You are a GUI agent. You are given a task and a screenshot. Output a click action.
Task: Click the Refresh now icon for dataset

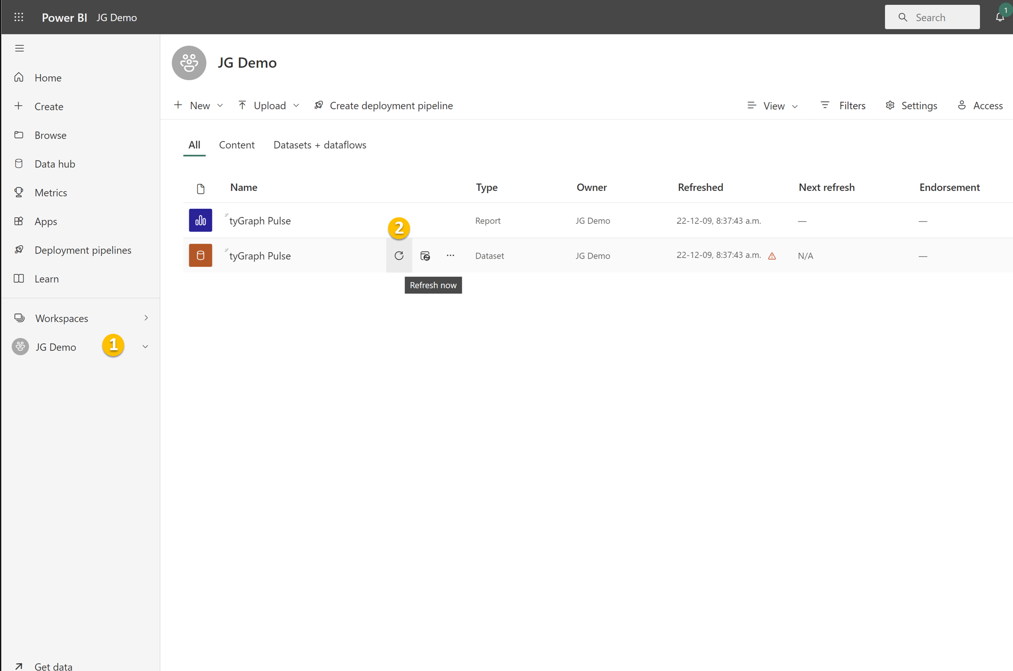pos(399,256)
